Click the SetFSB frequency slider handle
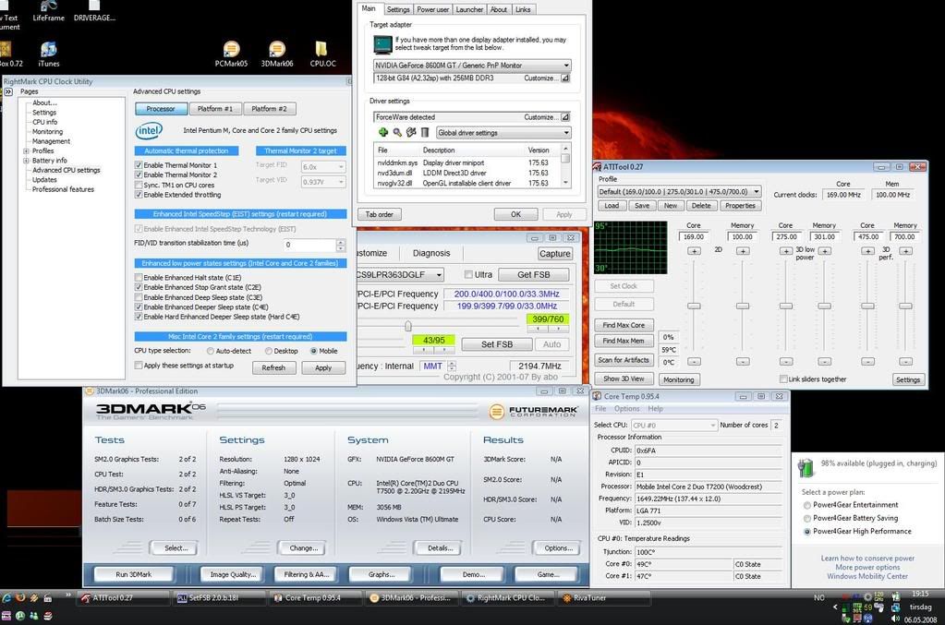Image resolution: width=945 pixels, height=625 pixels. coord(408,326)
